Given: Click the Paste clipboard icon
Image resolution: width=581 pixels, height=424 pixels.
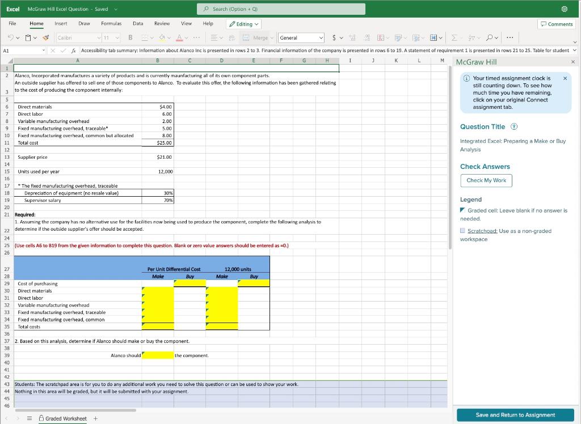Looking at the screenshot, I should (28, 38).
